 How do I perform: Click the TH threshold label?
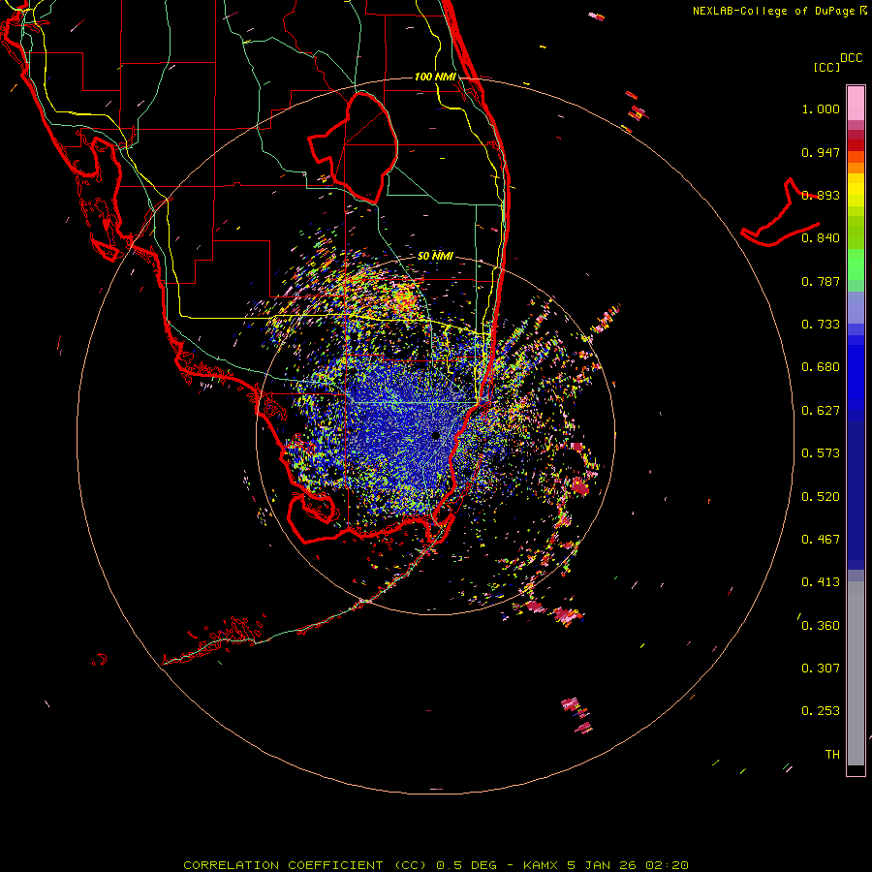pyautogui.click(x=832, y=755)
